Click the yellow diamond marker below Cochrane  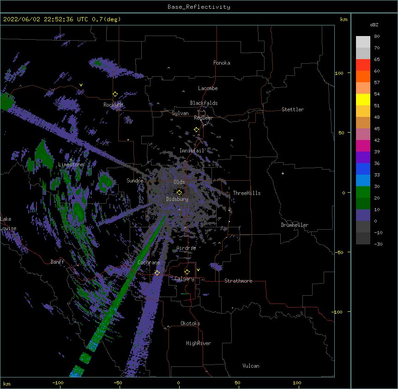(x=157, y=273)
